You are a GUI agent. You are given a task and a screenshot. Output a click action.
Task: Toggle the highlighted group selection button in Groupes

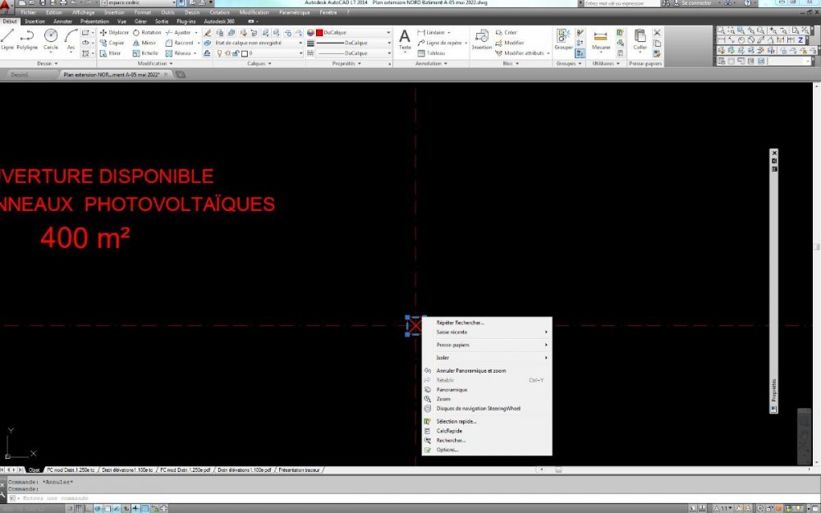coord(580,53)
